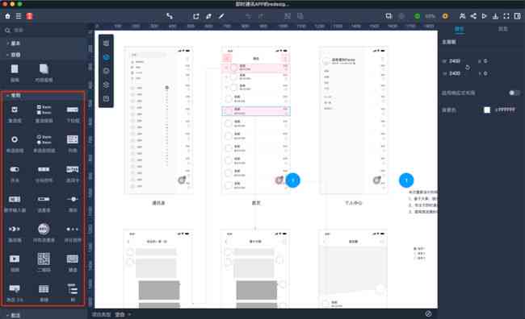Select the QR code component in widget library
This screenshot has width=525, height=319.
click(x=44, y=259)
